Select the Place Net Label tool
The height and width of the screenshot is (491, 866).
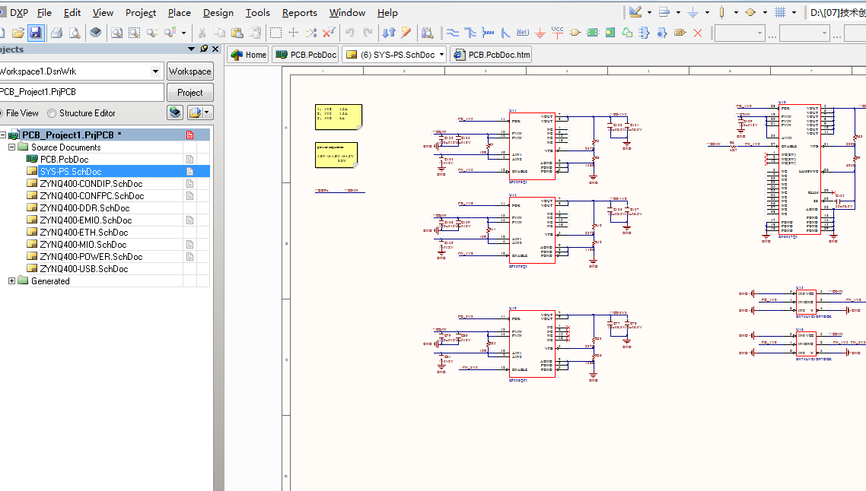(x=523, y=33)
